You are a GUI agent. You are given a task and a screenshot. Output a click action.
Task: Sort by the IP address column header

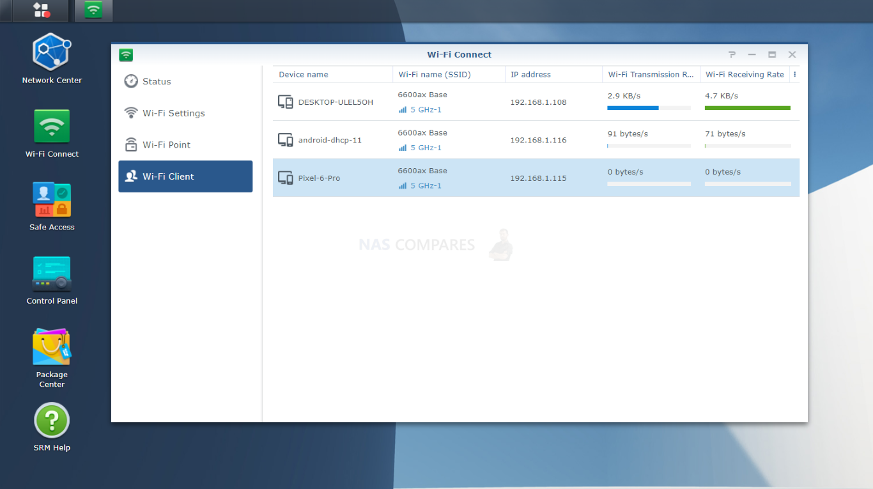[x=554, y=74]
